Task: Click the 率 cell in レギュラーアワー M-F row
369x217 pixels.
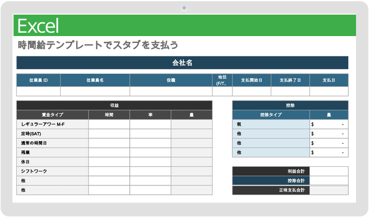Action: 151,124
